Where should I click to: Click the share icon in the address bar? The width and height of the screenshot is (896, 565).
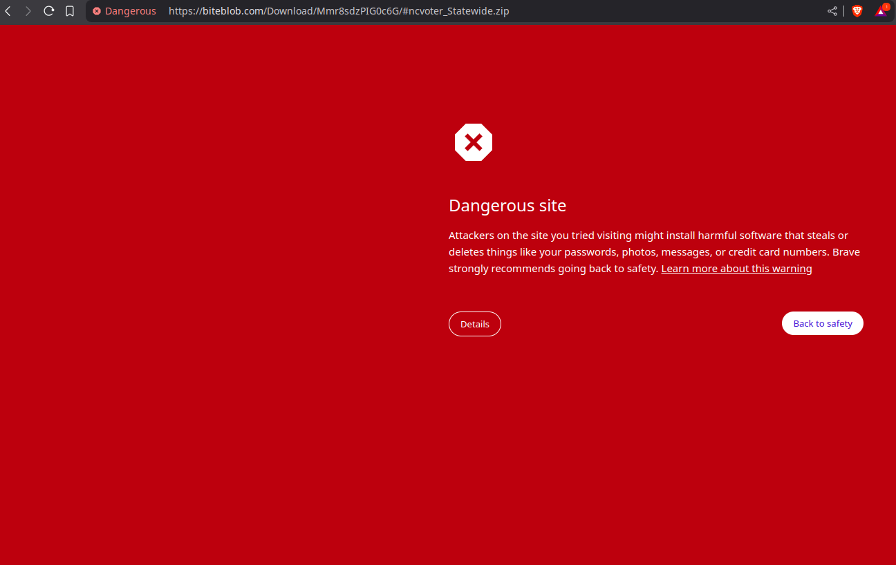[832, 11]
